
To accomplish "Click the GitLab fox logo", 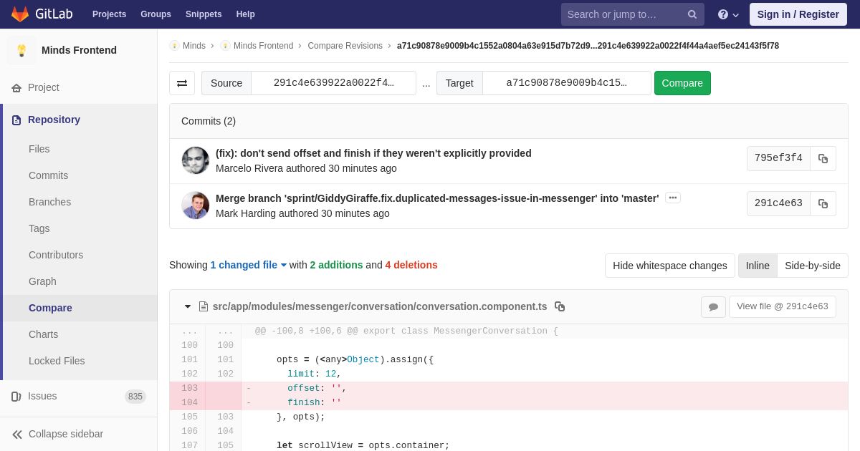I will click(20, 14).
